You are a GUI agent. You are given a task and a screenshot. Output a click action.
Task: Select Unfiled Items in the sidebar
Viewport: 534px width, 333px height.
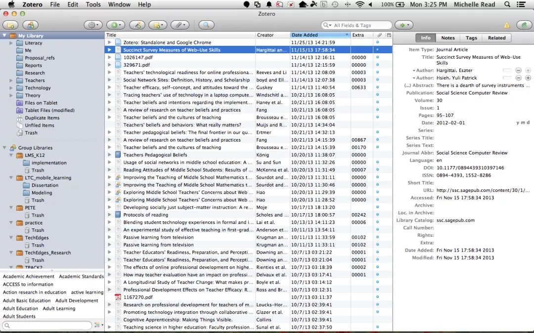[x=39, y=125]
